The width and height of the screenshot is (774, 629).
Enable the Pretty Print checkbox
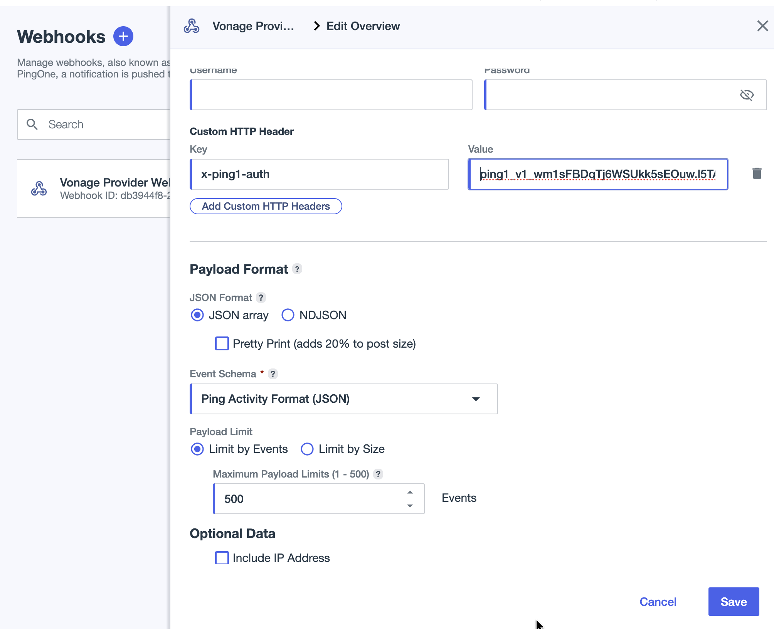pos(222,343)
